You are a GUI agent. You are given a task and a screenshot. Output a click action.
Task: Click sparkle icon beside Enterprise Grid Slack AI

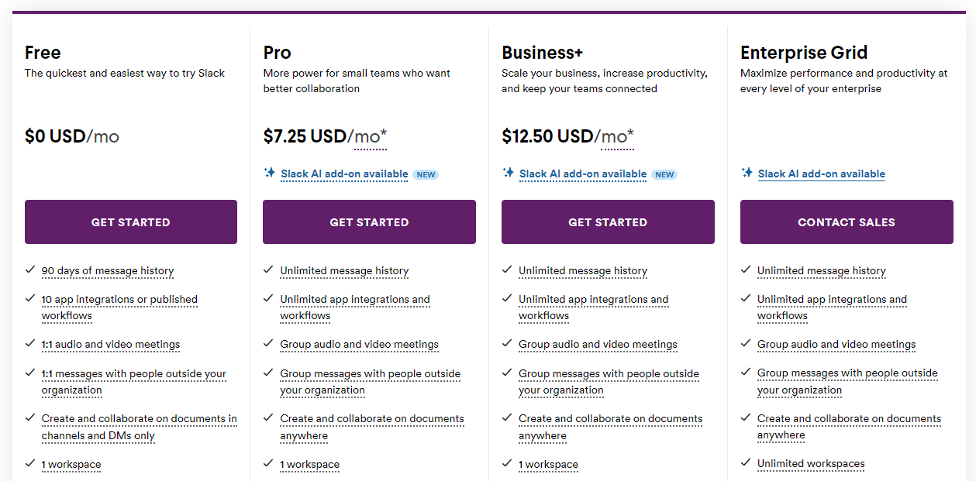(747, 173)
